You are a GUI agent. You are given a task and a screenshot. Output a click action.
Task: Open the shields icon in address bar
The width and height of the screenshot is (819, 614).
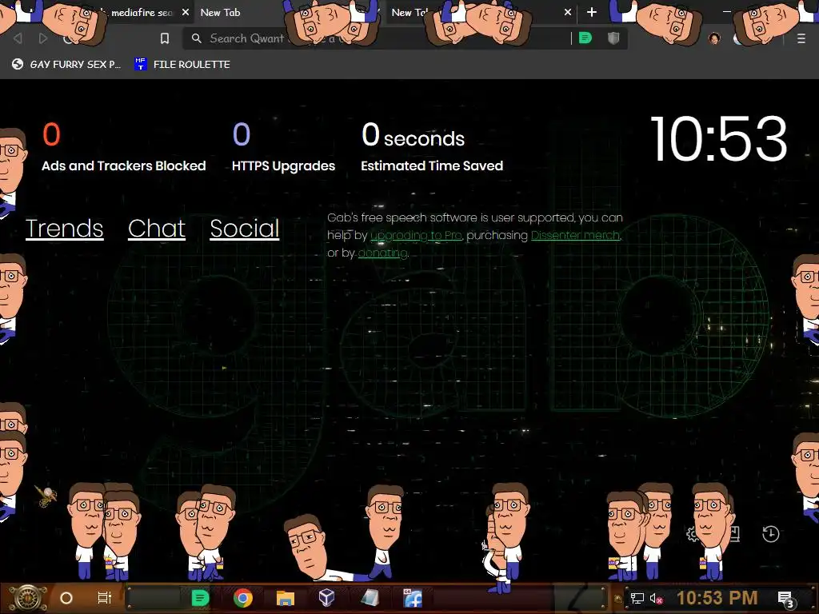coord(613,38)
